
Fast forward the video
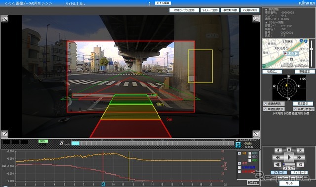(x=299, y=157)
